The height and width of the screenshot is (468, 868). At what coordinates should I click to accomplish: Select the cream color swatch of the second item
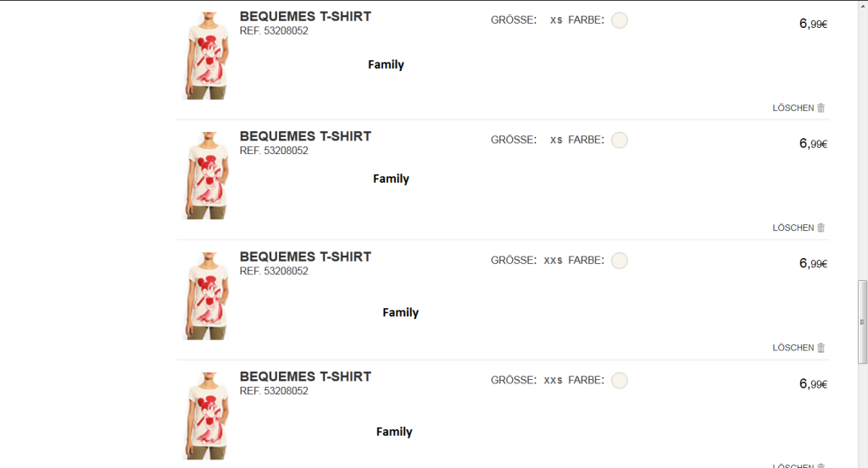[x=620, y=140]
